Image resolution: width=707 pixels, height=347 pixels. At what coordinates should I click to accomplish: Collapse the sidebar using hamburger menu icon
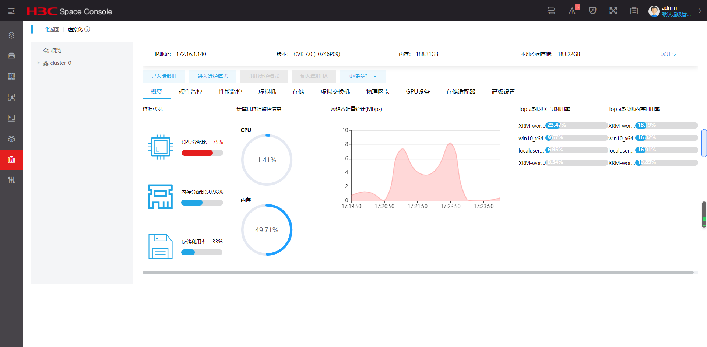click(x=11, y=11)
